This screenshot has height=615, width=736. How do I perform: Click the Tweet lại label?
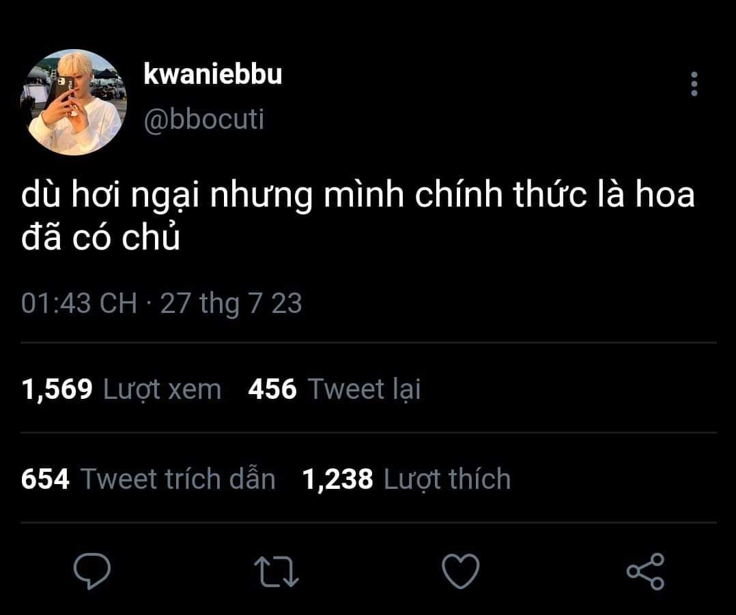365,390
